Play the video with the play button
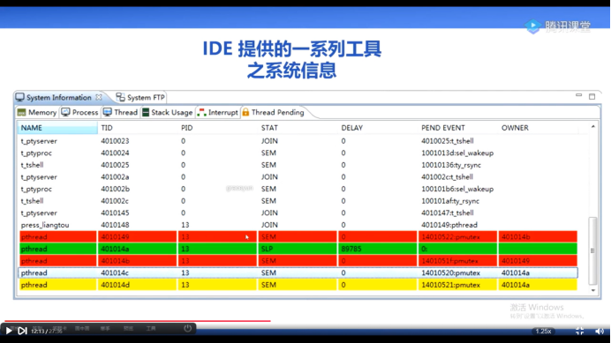Image resolution: width=611 pixels, height=343 pixels. (9, 331)
